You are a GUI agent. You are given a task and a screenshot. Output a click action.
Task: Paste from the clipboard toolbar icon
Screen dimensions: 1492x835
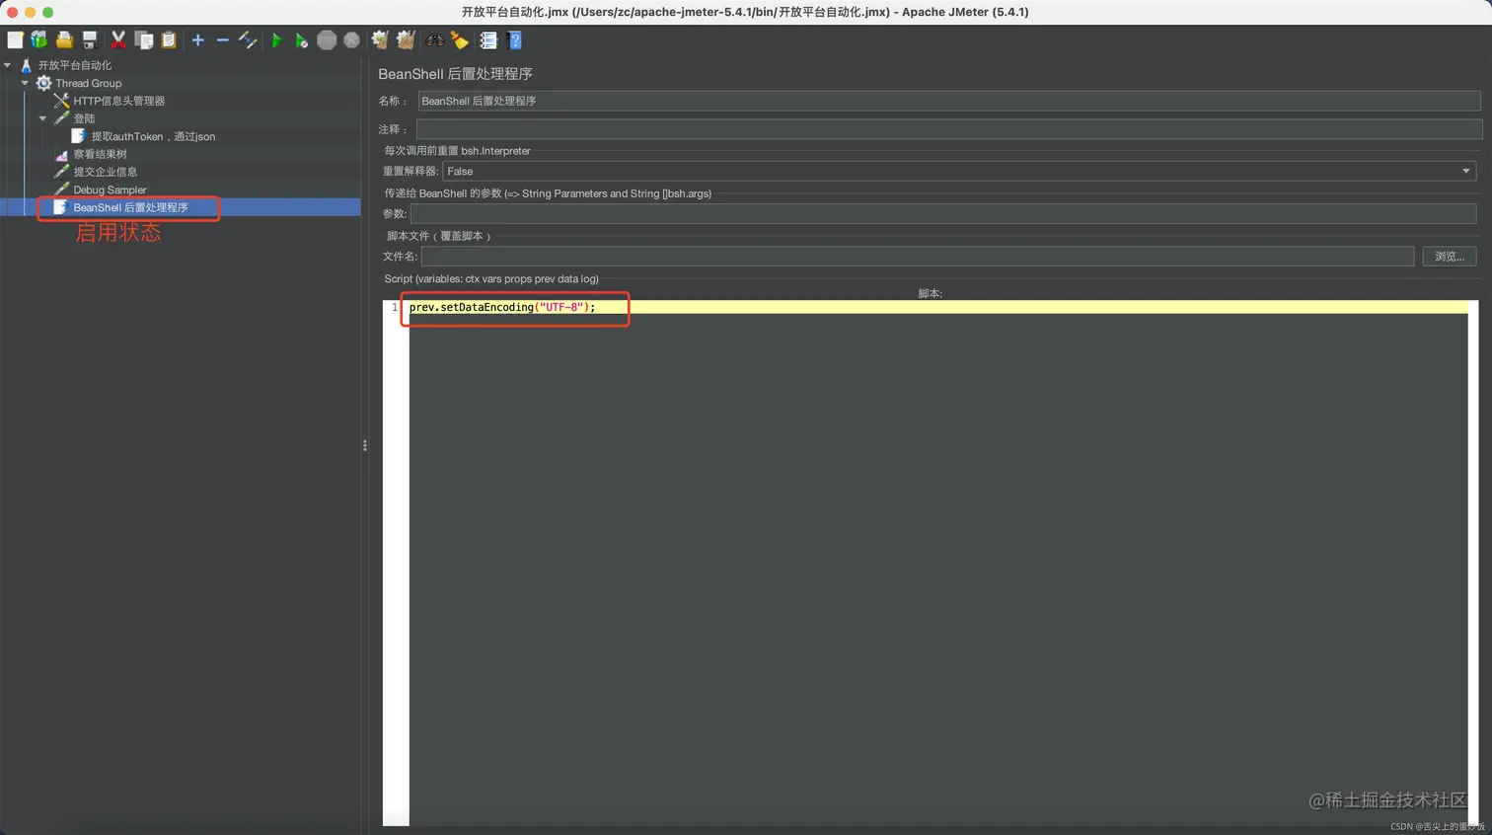(x=169, y=40)
